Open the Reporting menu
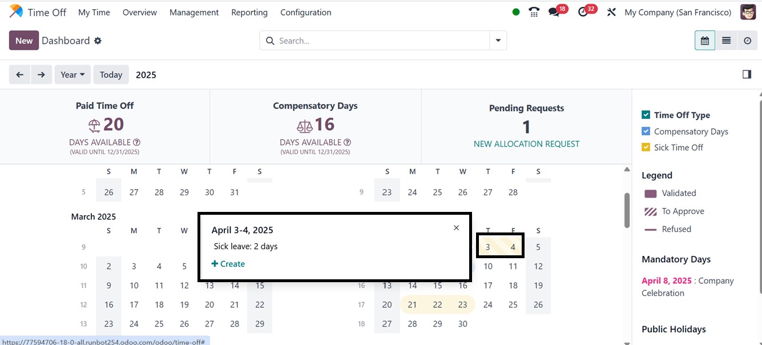Image resolution: width=762 pixels, height=345 pixels. (x=249, y=12)
